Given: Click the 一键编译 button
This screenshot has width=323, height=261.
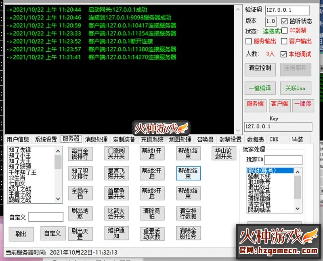Looking at the screenshot, I should point(260,88).
